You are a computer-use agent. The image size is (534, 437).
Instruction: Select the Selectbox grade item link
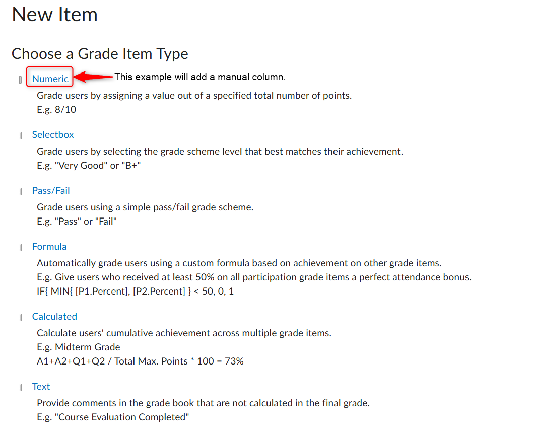[53, 134]
